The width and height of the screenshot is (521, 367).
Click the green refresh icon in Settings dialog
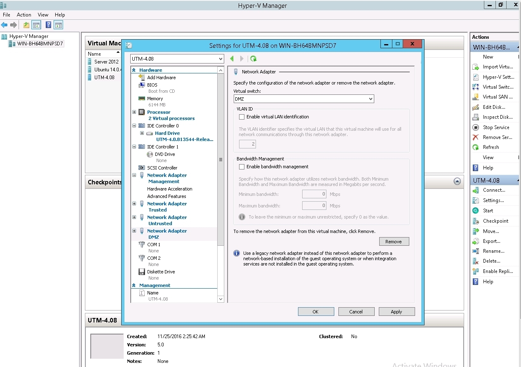pos(253,59)
